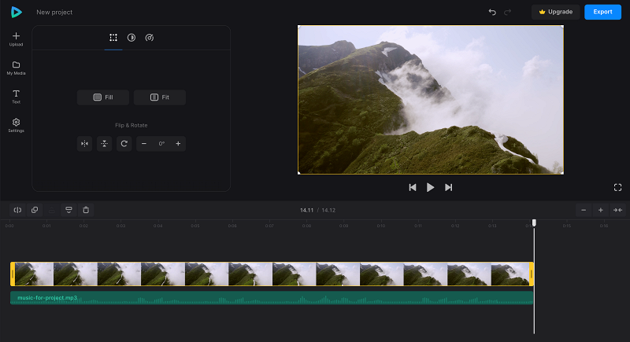Select the video clip on timeline
This screenshot has width=630, height=342.
tap(272, 274)
